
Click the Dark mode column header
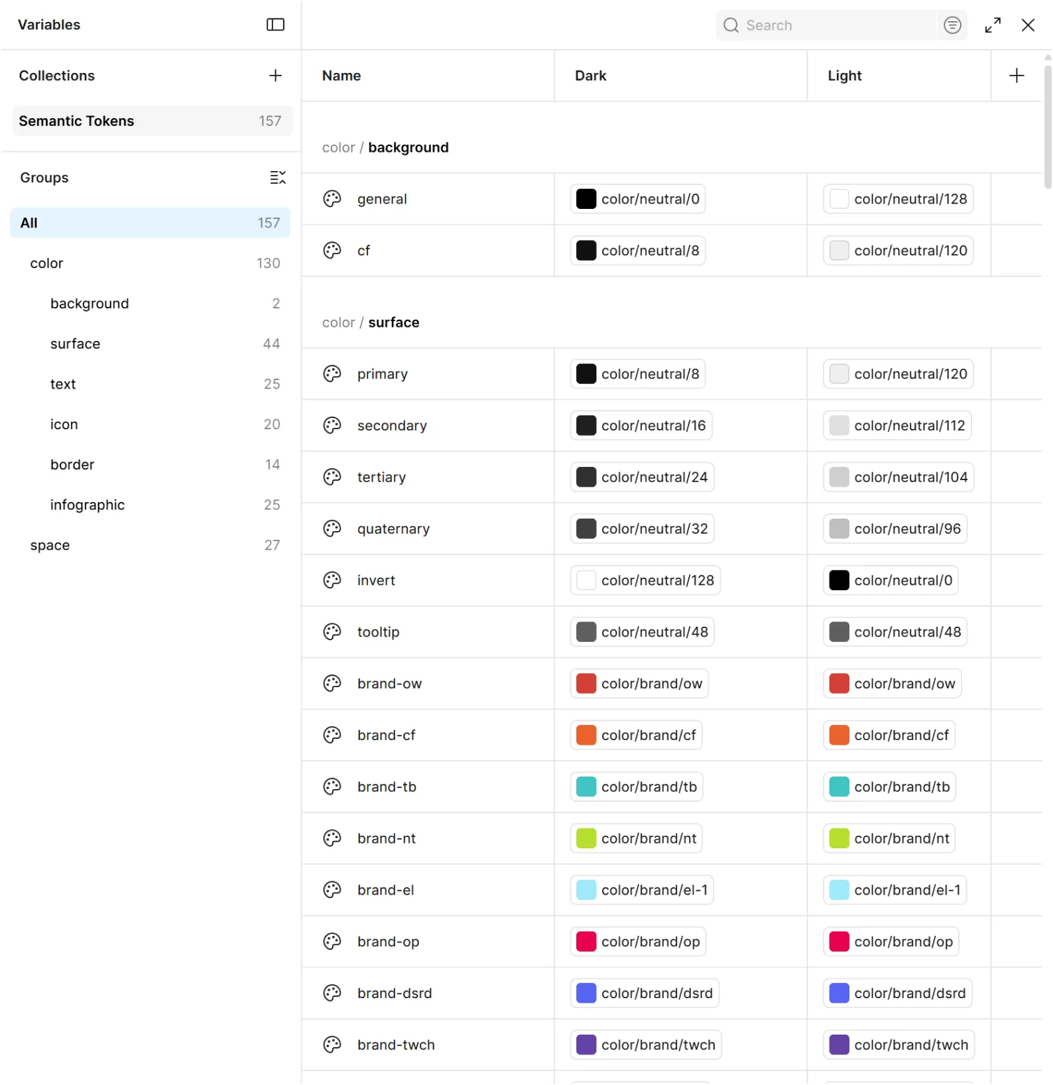(680, 76)
